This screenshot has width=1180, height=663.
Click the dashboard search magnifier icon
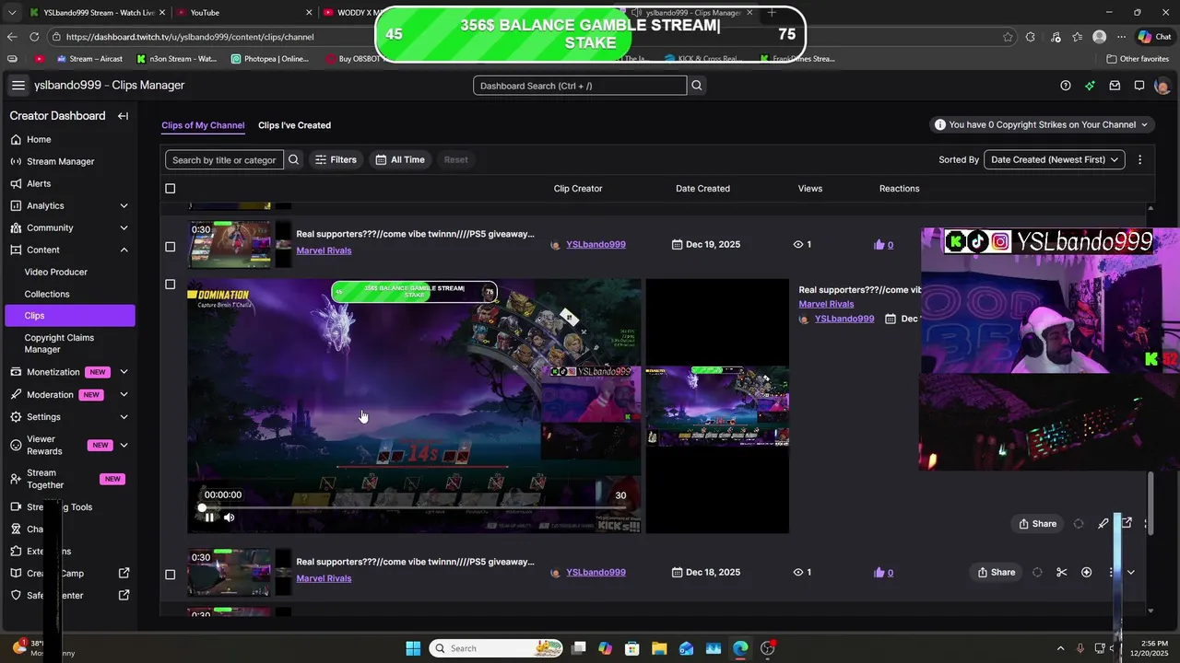(x=697, y=86)
